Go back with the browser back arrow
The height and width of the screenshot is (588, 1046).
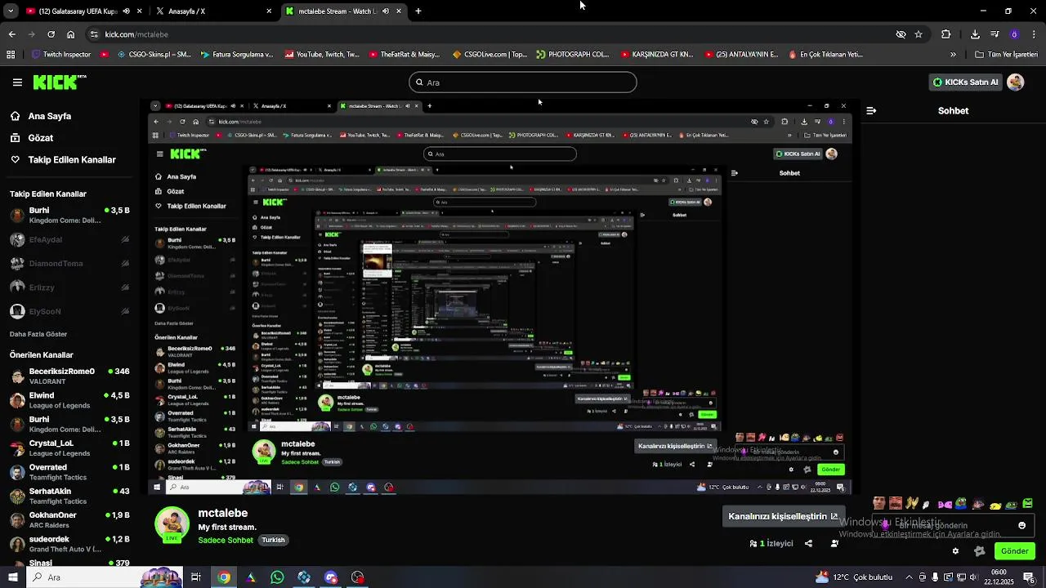point(11,34)
